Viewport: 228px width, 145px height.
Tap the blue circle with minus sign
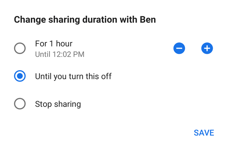tap(179, 48)
